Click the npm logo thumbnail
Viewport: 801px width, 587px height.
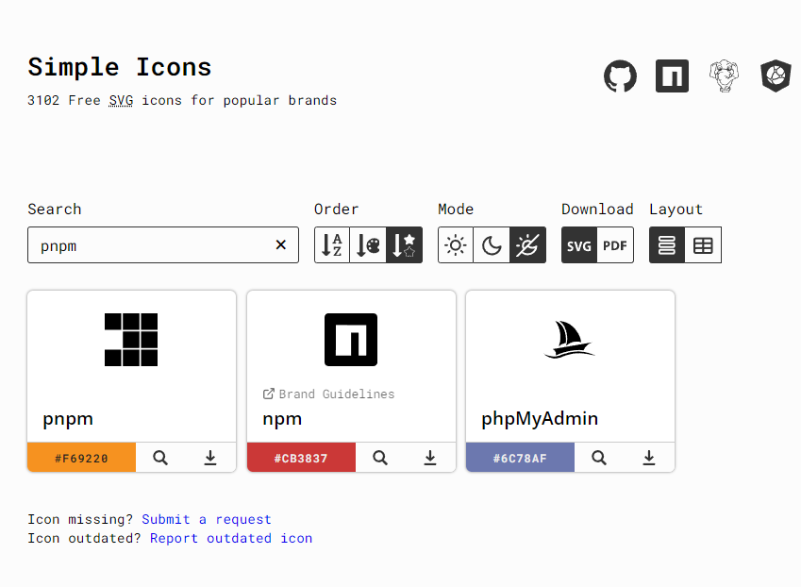point(351,340)
